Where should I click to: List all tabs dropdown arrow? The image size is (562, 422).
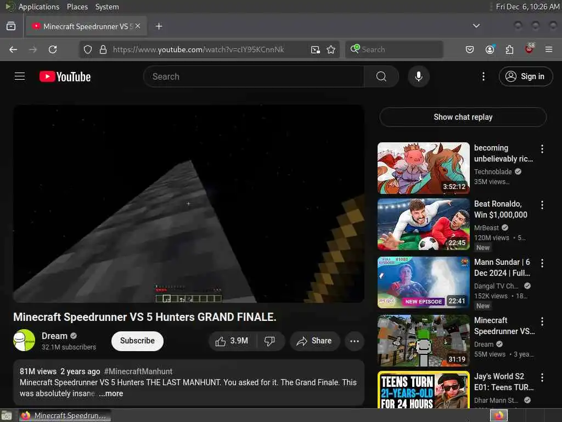(x=476, y=26)
